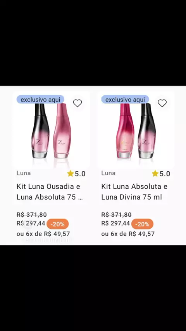The image size is (186, 331).
Task: Click the black Luna bottle in first kit
Action: coord(40,131)
